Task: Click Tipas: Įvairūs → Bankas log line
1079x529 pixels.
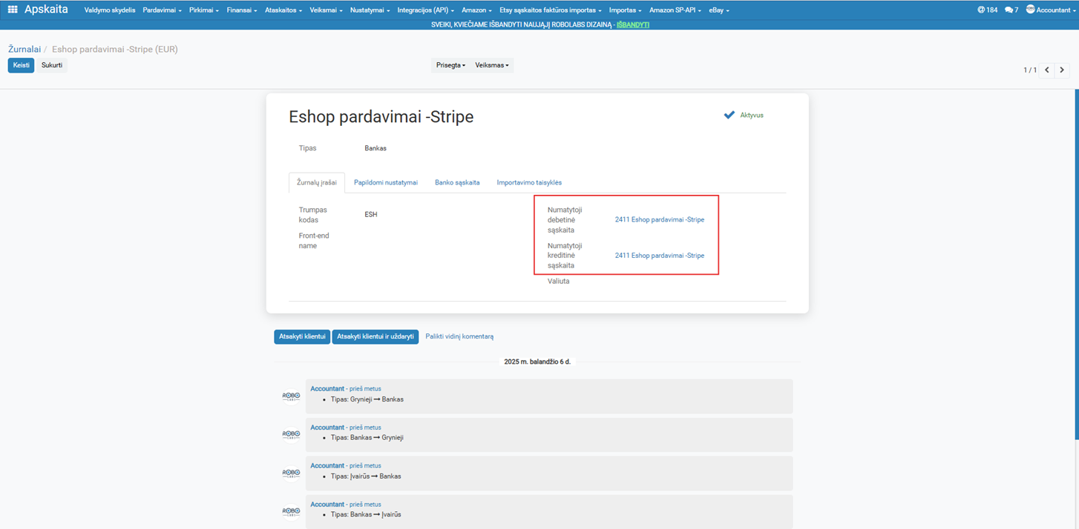Action: pos(366,476)
